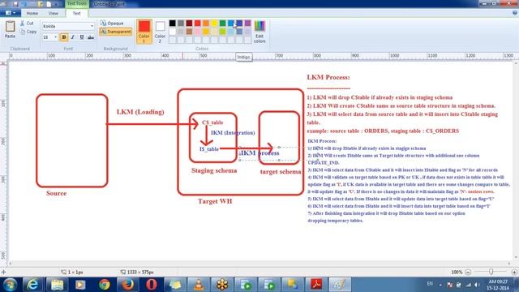Click the zoom in plus button
This screenshot has height=292, width=519.
click(x=514, y=272)
